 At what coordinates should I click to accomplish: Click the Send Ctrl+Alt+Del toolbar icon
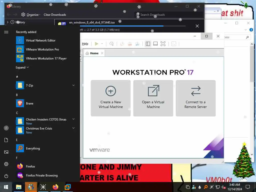click(x=111, y=44)
